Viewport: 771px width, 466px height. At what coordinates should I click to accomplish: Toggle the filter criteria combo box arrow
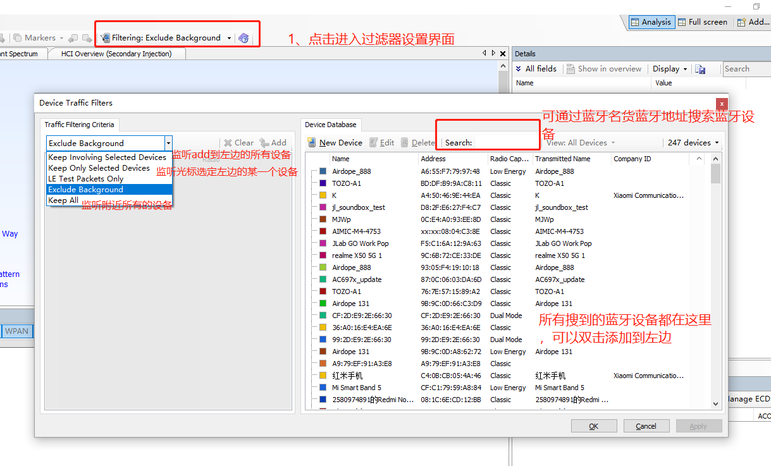pyautogui.click(x=168, y=144)
